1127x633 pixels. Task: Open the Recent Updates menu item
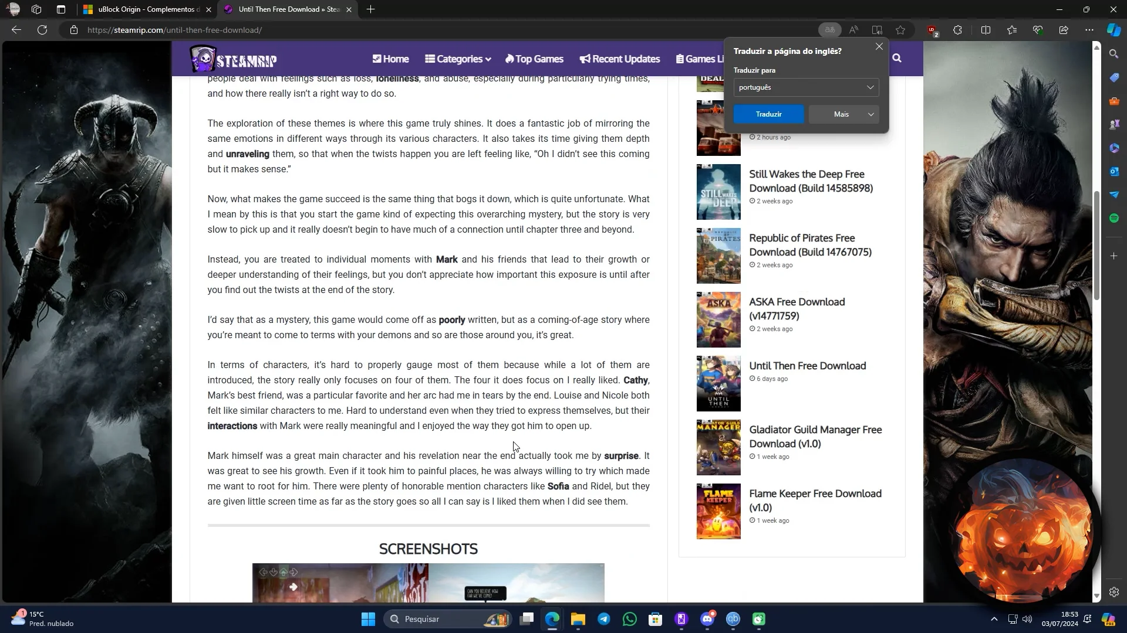point(619,59)
